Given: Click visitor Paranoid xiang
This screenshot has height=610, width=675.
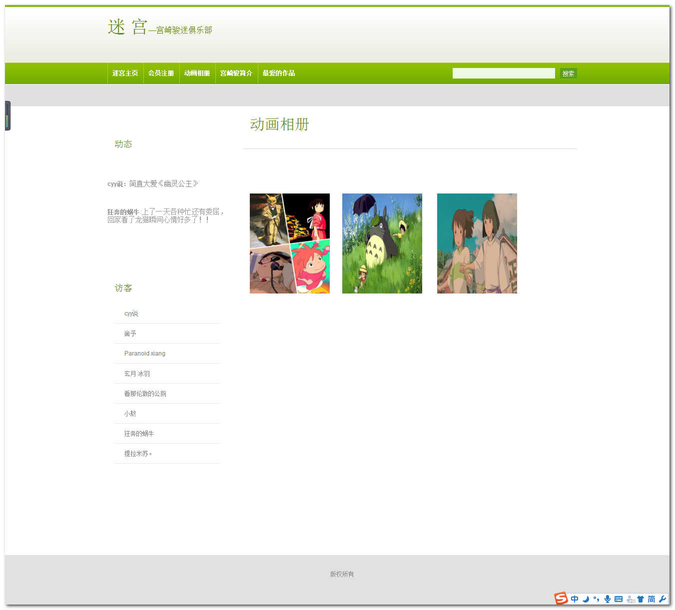Looking at the screenshot, I should click(145, 353).
